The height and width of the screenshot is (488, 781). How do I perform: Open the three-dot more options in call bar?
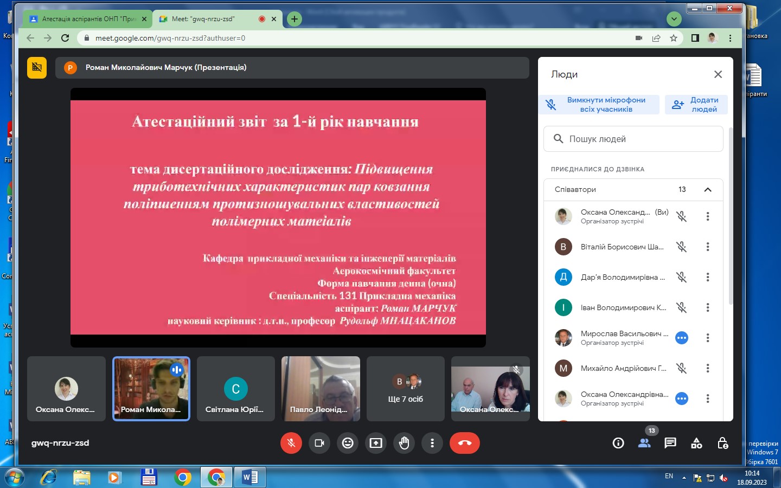click(x=432, y=443)
